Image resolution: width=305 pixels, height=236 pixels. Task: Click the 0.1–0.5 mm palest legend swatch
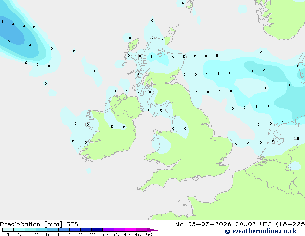point(8,230)
